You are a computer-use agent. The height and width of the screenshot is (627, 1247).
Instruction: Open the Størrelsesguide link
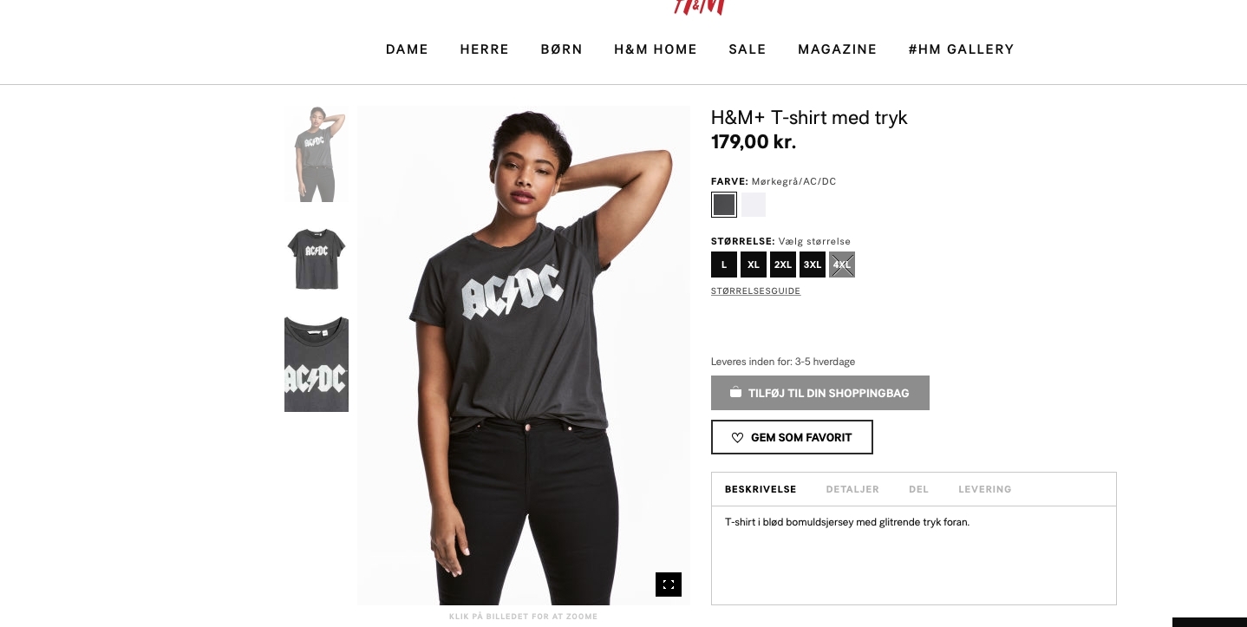click(x=756, y=291)
